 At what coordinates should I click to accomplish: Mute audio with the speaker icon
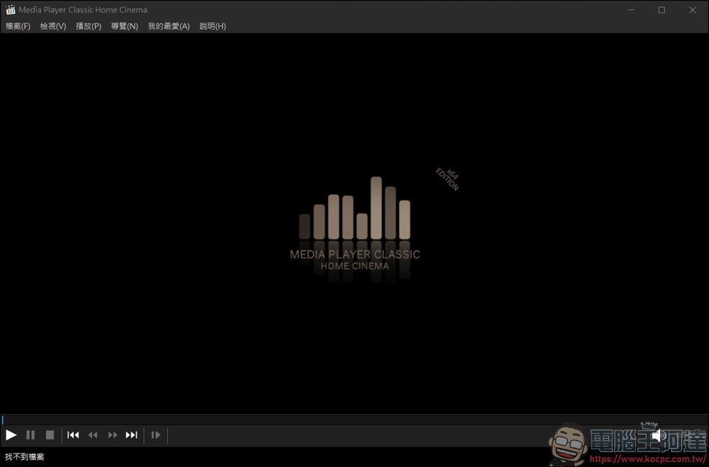[x=657, y=434]
